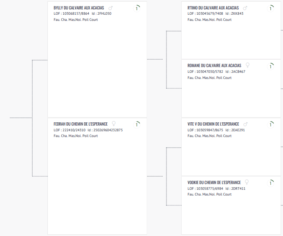Viewport: 283px width, 236px height.
Task: Click the female symbol next to Romane du Calvaire
Action: [x=247, y=65]
